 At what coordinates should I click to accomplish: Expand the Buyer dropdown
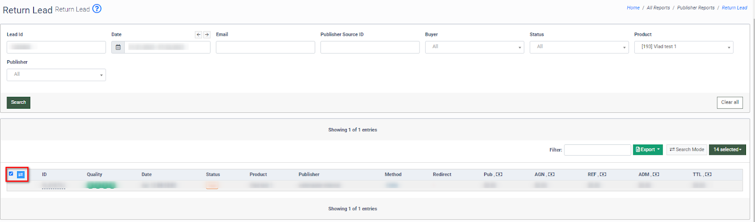coord(474,47)
